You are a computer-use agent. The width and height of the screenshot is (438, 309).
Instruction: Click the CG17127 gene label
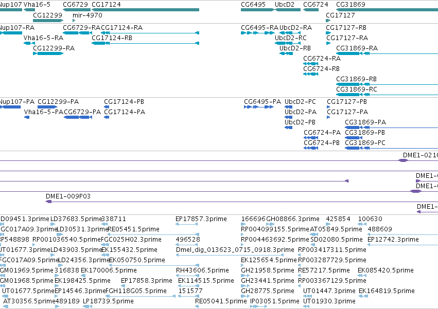point(340,15)
